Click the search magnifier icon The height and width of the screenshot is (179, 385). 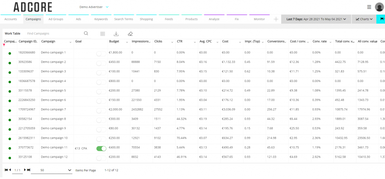click(x=86, y=33)
